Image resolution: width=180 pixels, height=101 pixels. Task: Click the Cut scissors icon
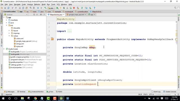click(x=20, y=8)
